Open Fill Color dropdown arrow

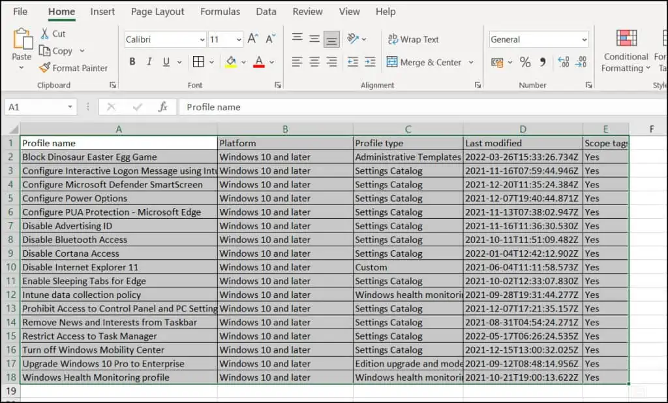click(x=244, y=62)
